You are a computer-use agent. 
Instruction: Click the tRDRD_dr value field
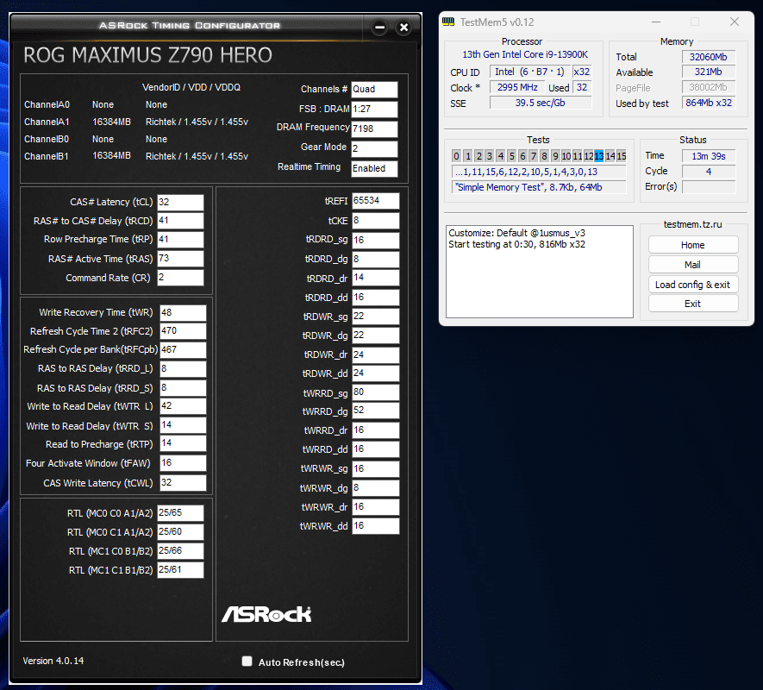(375, 278)
